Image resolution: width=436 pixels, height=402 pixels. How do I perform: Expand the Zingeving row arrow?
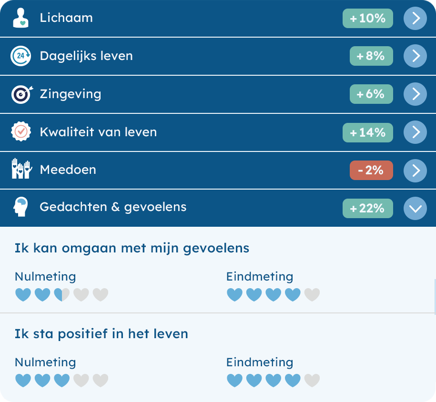point(415,94)
